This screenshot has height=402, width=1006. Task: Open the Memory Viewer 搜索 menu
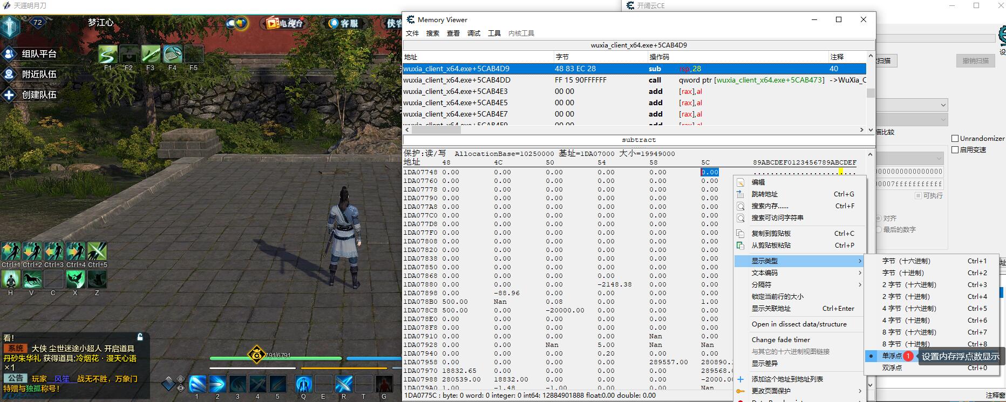tap(433, 33)
